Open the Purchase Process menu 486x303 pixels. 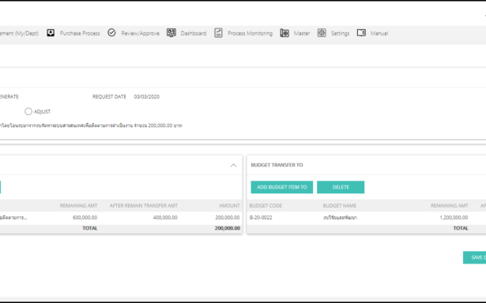[80, 33]
